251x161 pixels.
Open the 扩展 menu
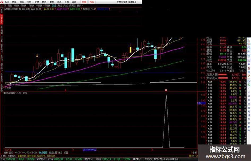pyautogui.click(x=37, y=2)
